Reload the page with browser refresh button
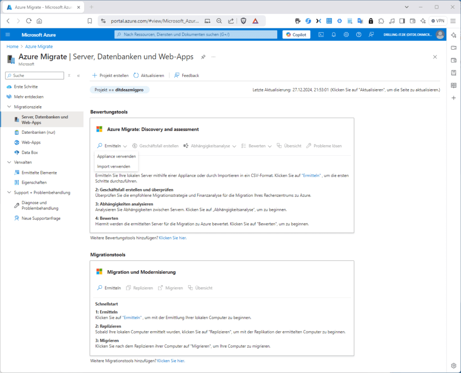Screen dimensions: 461x373 click(28, 21)
